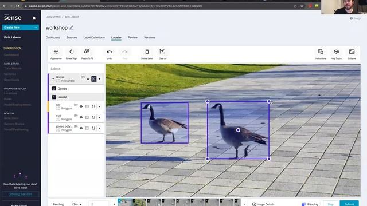Click the Image Details info icon
The width and height of the screenshot is (367, 206).
[x=254, y=204]
